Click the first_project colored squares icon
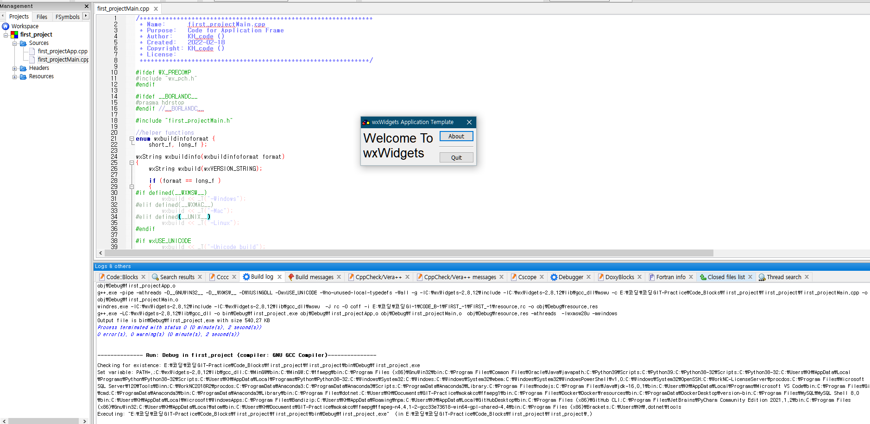Image resolution: width=870 pixels, height=424 pixels. tap(14, 35)
